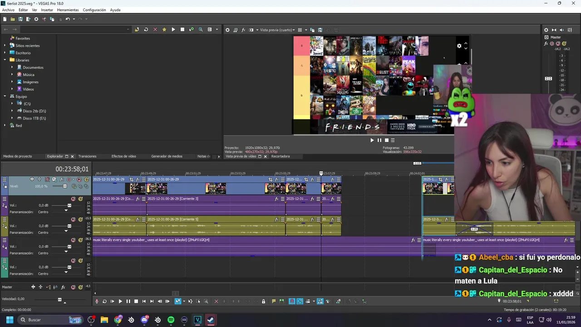Save the project using floppy disk icon
The height and width of the screenshot is (327, 581).
click(x=20, y=19)
